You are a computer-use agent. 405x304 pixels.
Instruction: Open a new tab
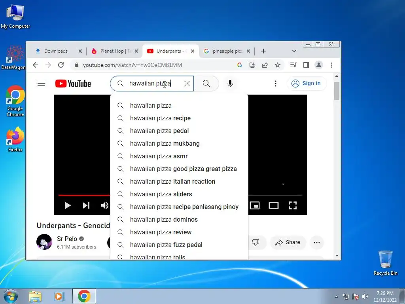(263, 51)
